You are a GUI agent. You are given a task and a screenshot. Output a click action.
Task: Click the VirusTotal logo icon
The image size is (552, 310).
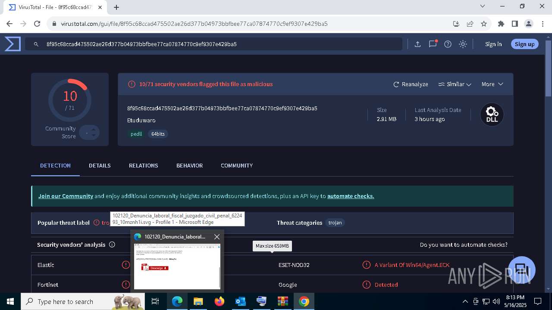tap(13, 44)
